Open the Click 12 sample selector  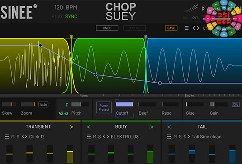pos(37,136)
